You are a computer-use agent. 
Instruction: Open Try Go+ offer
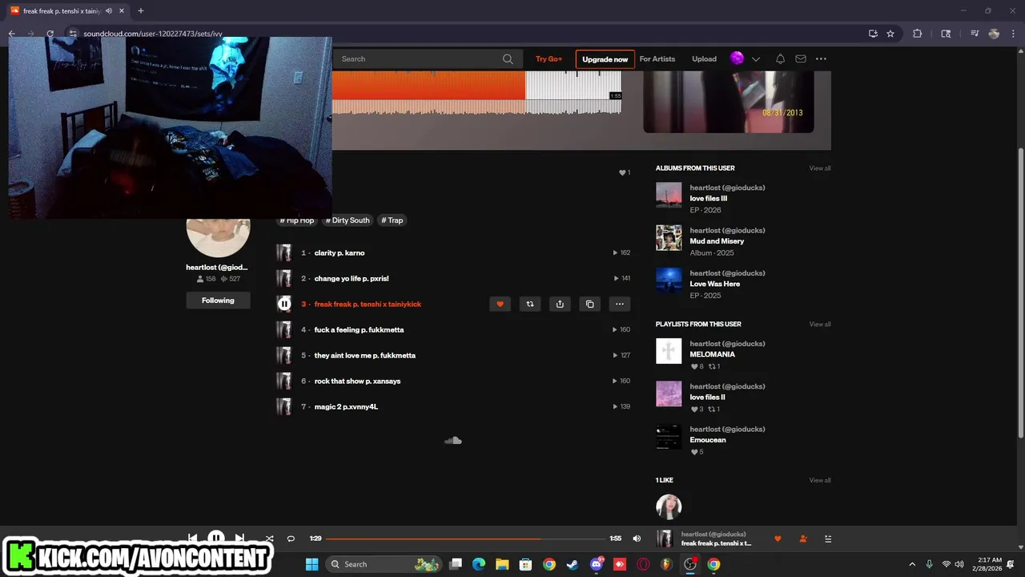pos(549,59)
